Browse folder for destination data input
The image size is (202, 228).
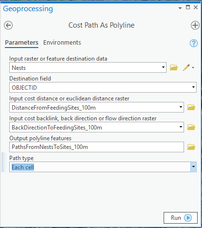[x=174, y=67]
